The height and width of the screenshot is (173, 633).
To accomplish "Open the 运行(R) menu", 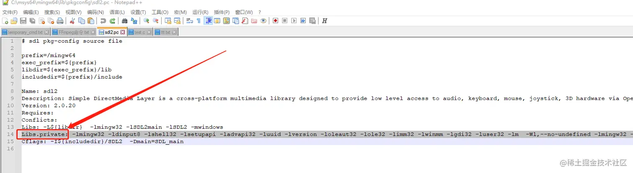I will tap(201, 12).
